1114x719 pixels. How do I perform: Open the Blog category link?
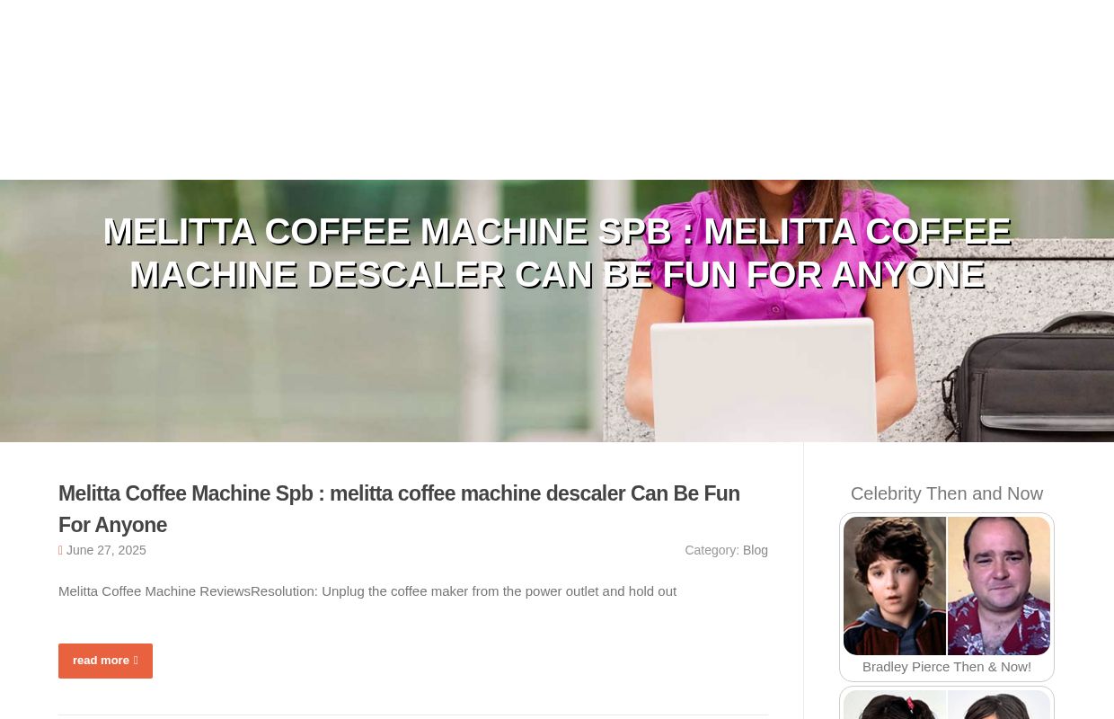point(756,550)
